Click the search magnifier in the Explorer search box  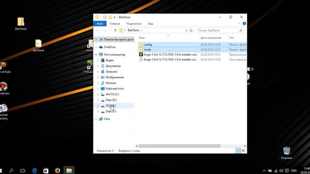(x=241, y=30)
